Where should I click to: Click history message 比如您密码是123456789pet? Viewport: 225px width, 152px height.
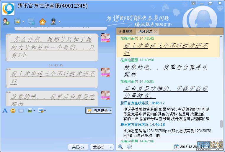(x=167, y=133)
